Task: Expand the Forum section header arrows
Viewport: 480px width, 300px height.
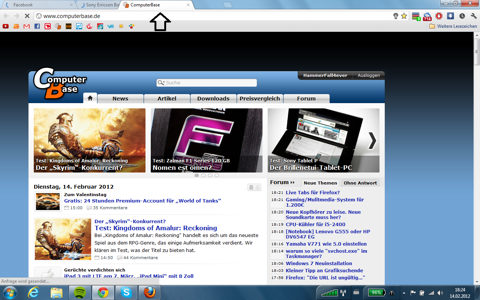Action: pyautogui.click(x=292, y=183)
